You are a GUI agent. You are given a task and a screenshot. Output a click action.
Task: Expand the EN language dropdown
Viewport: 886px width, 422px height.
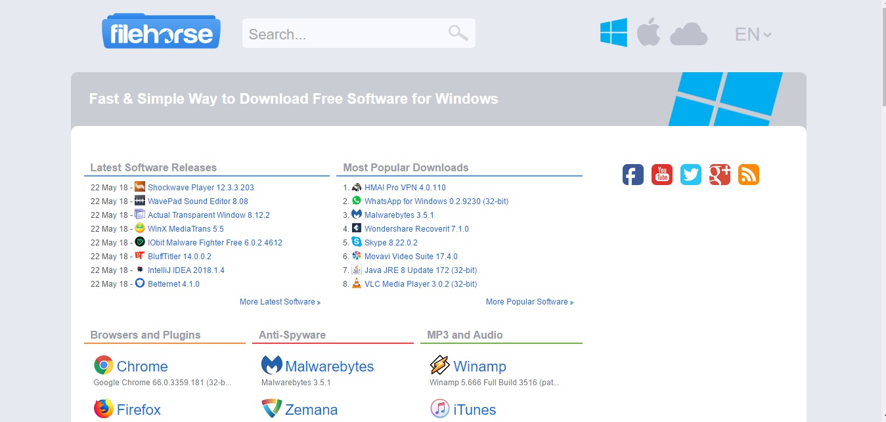pos(753,34)
